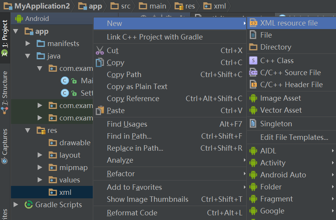Choose the Image Asset Android icon
336x220 pixels.
coord(253,98)
